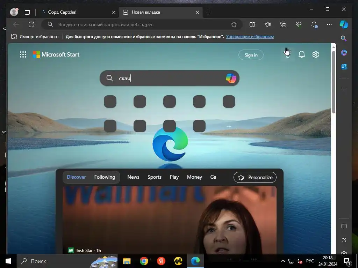Select the Following feed tab

point(105,177)
